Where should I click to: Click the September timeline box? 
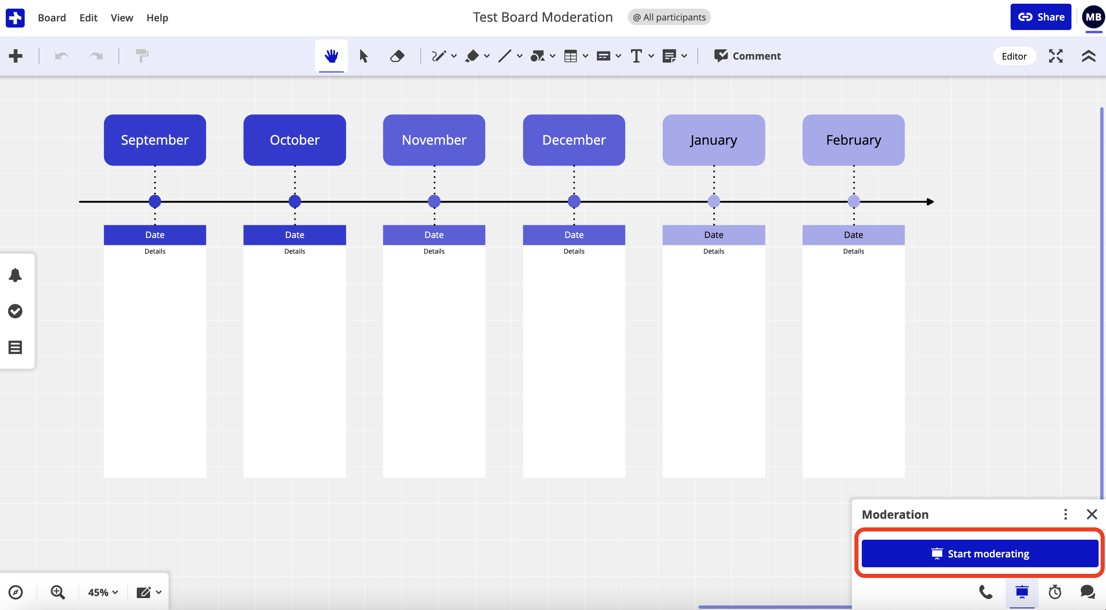click(155, 140)
